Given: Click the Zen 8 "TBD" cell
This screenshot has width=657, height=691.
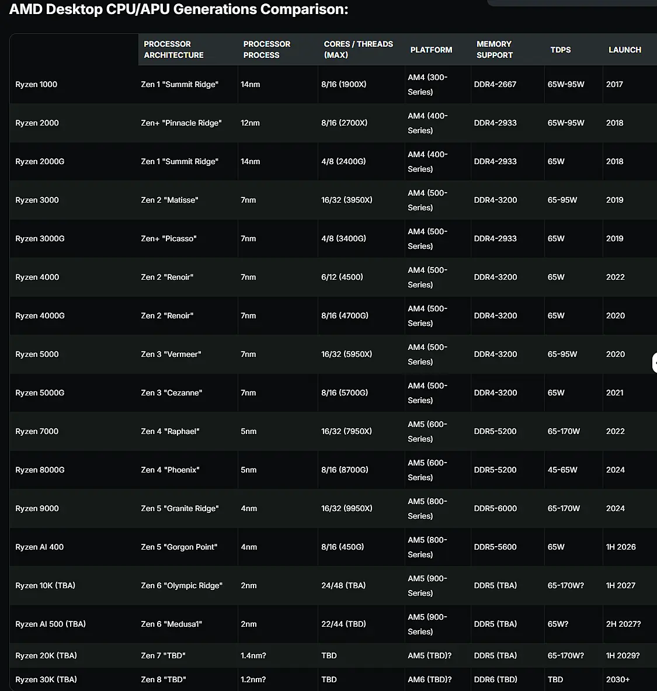Looking at the screenshot, I should tap(164, 679).
